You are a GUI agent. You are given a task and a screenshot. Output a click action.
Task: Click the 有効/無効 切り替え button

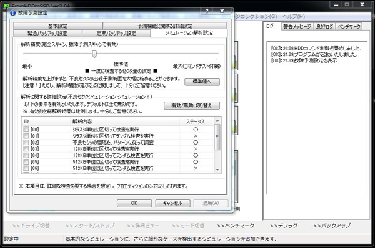point(192,105)
